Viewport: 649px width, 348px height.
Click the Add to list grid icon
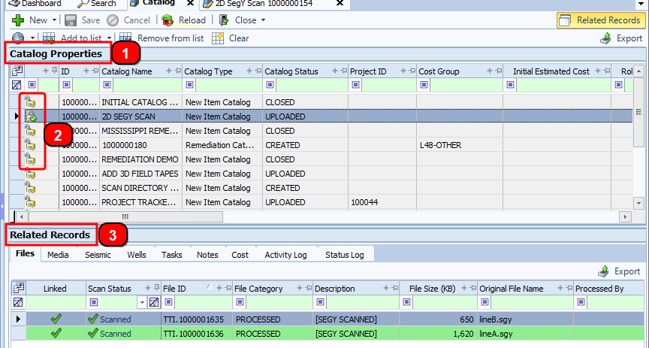tap(49, 38)
